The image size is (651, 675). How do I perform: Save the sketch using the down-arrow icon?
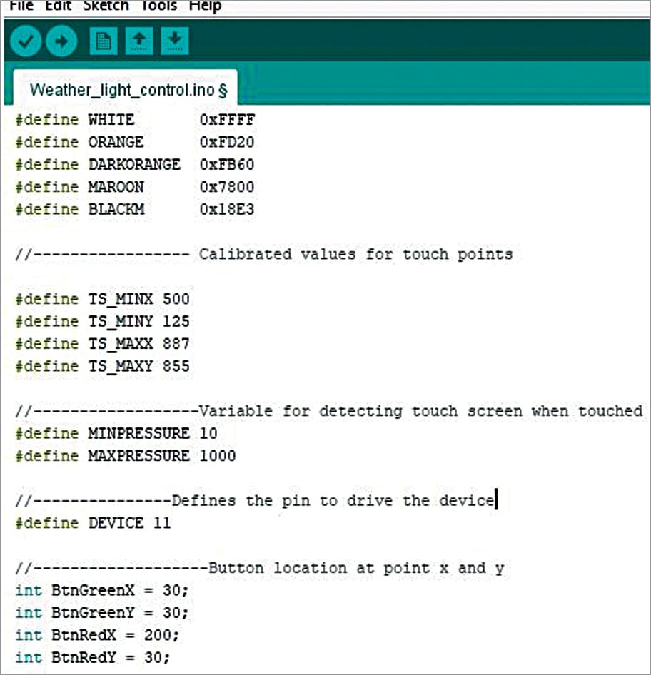pos(175,41)
